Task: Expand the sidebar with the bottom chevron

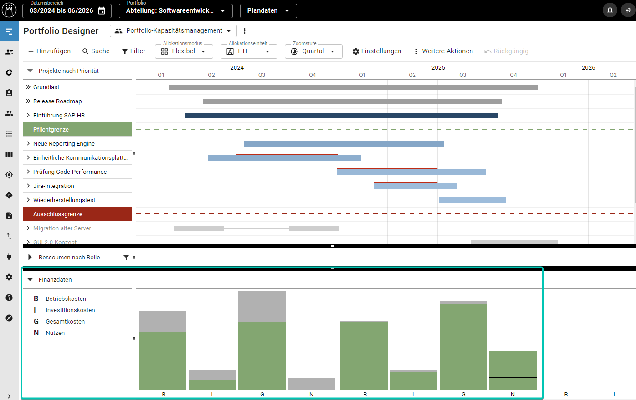Action: pos(9,396)
